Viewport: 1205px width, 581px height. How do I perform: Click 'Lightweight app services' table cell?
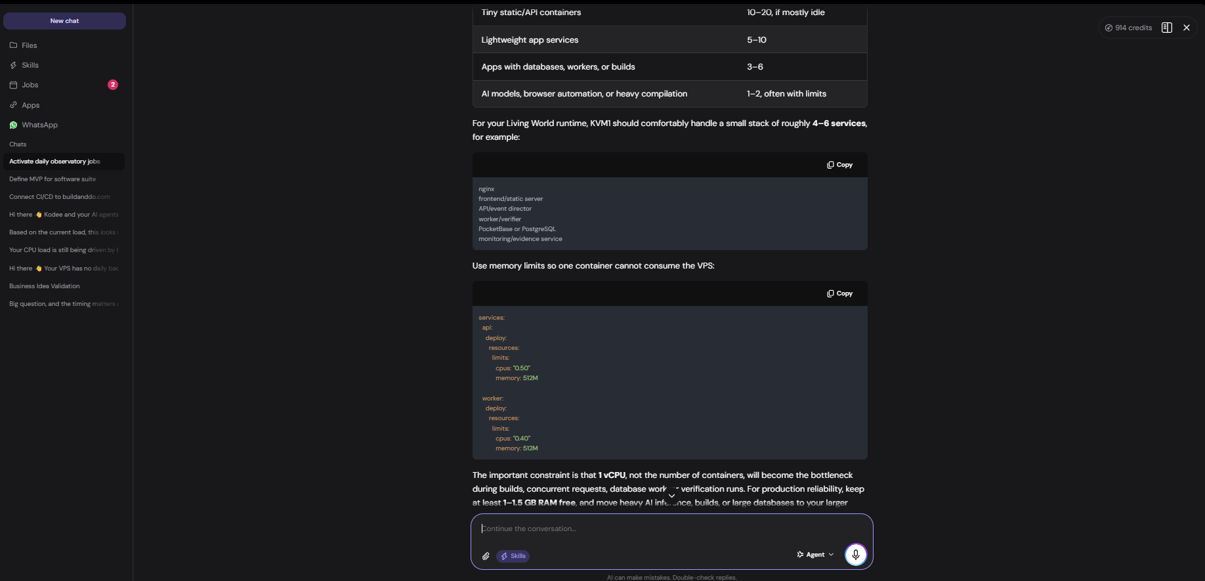(530, 40)
